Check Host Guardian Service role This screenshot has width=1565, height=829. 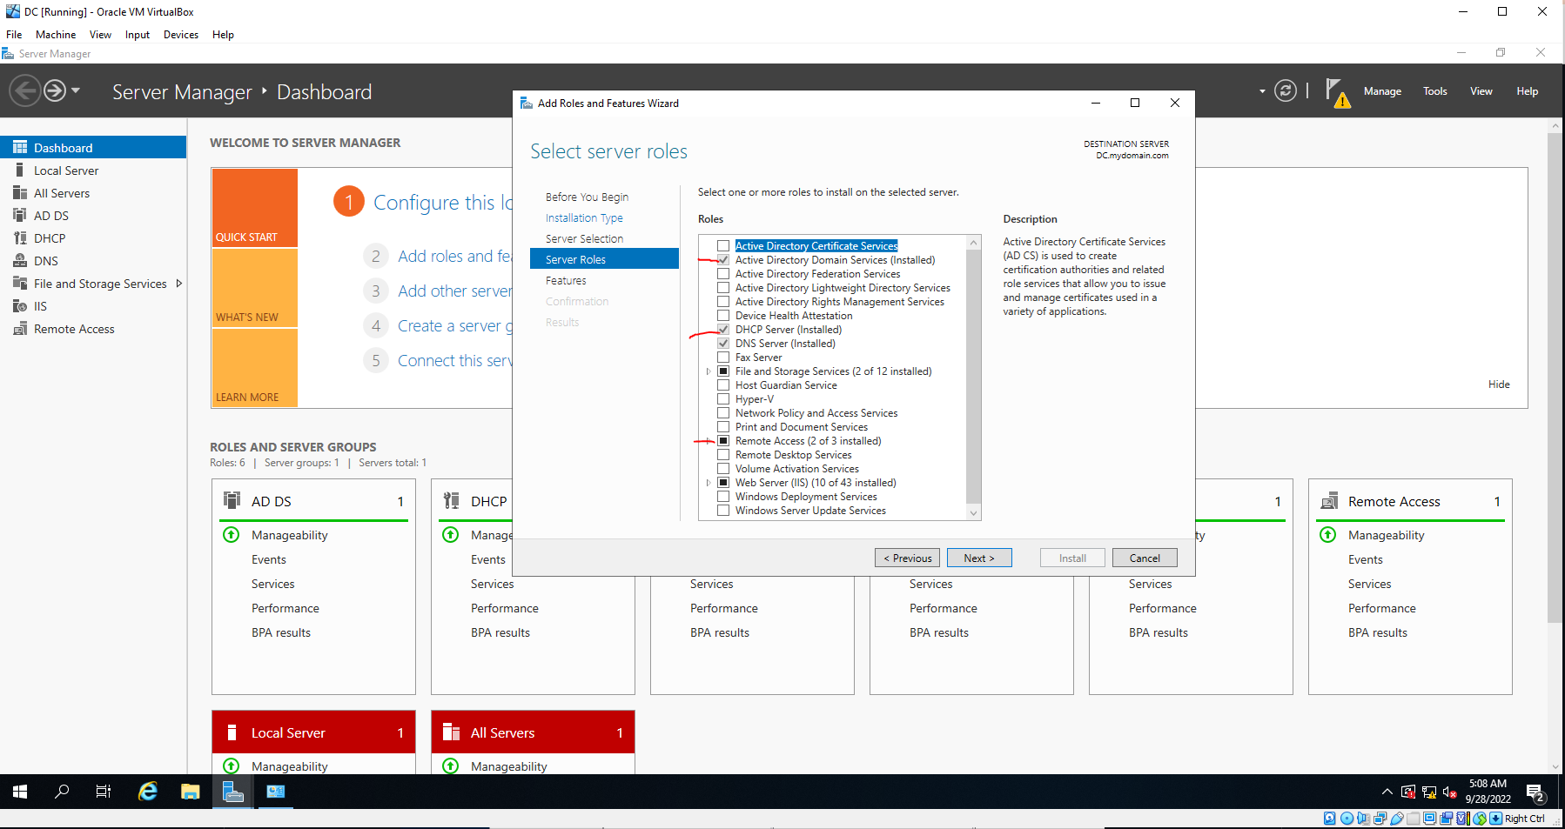[723, 385]
